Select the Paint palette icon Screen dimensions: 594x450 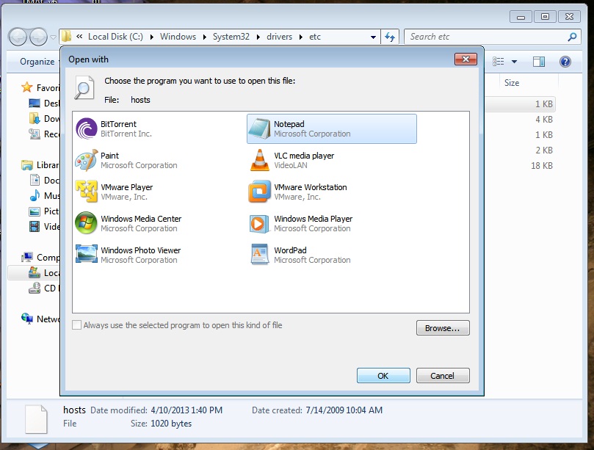[x=87, y=160]
